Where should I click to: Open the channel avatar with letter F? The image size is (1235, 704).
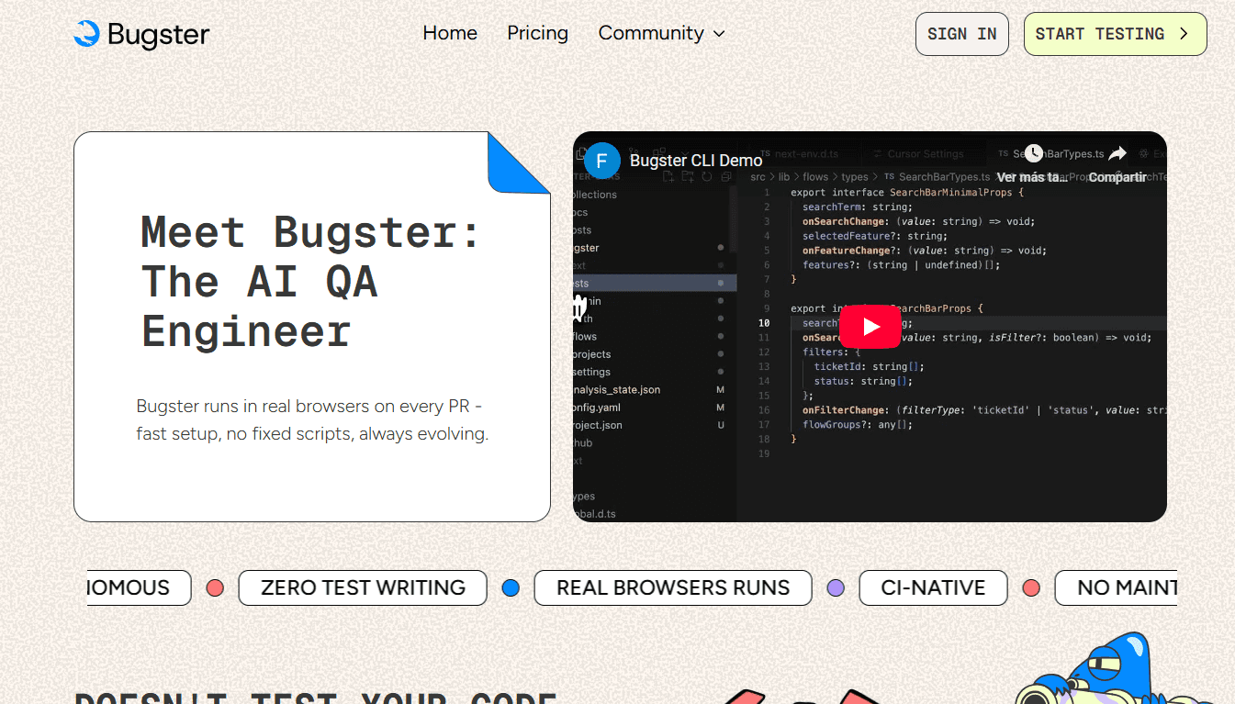(x=602, y=161)
